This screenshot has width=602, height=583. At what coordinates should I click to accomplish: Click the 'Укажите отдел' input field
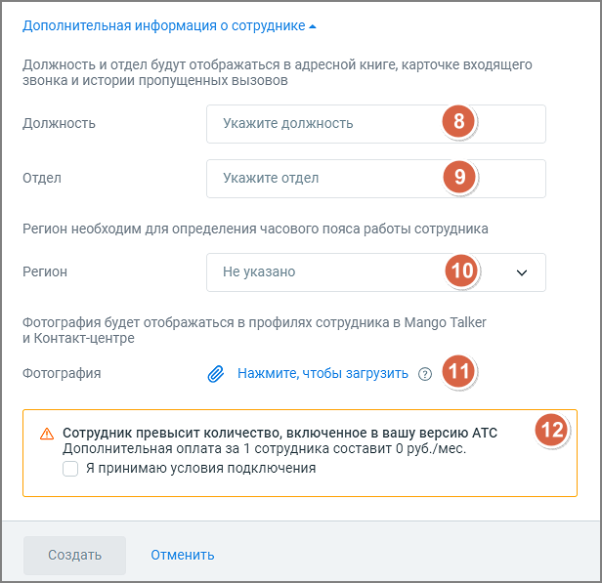[x=376, y=179]
